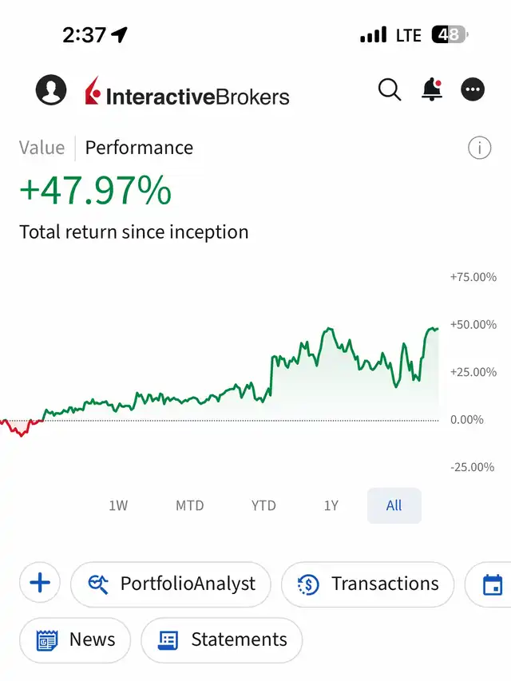The width and height of the screenshot is (511, 681).
Task: Select the 1W time range
Action: pyautogui.click(x=118, y=505)
